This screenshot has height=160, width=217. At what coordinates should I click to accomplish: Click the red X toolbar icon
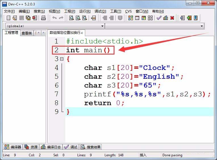[172, 18]
